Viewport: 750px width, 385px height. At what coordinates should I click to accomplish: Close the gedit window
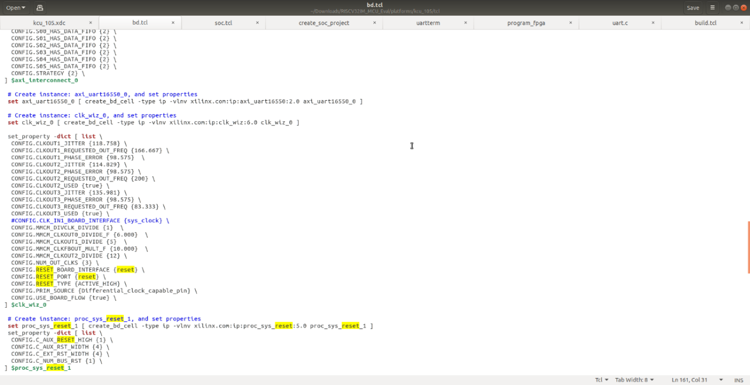point(743,8)
